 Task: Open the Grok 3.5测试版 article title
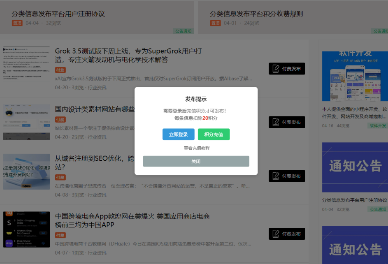pyautogui.click(x=128, y=56)
